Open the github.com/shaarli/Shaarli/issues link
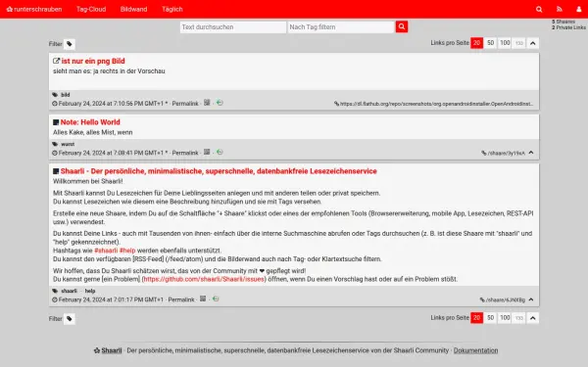This screenshot has height=367, width=588. coord(204,279)
